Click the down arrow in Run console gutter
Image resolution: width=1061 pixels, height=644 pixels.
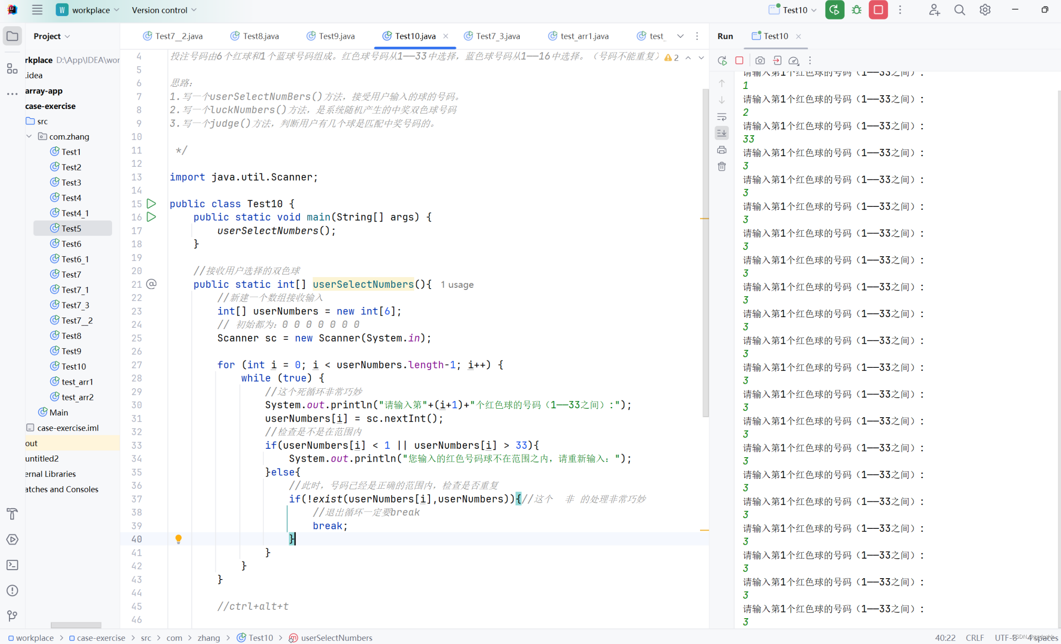point(722,100)
